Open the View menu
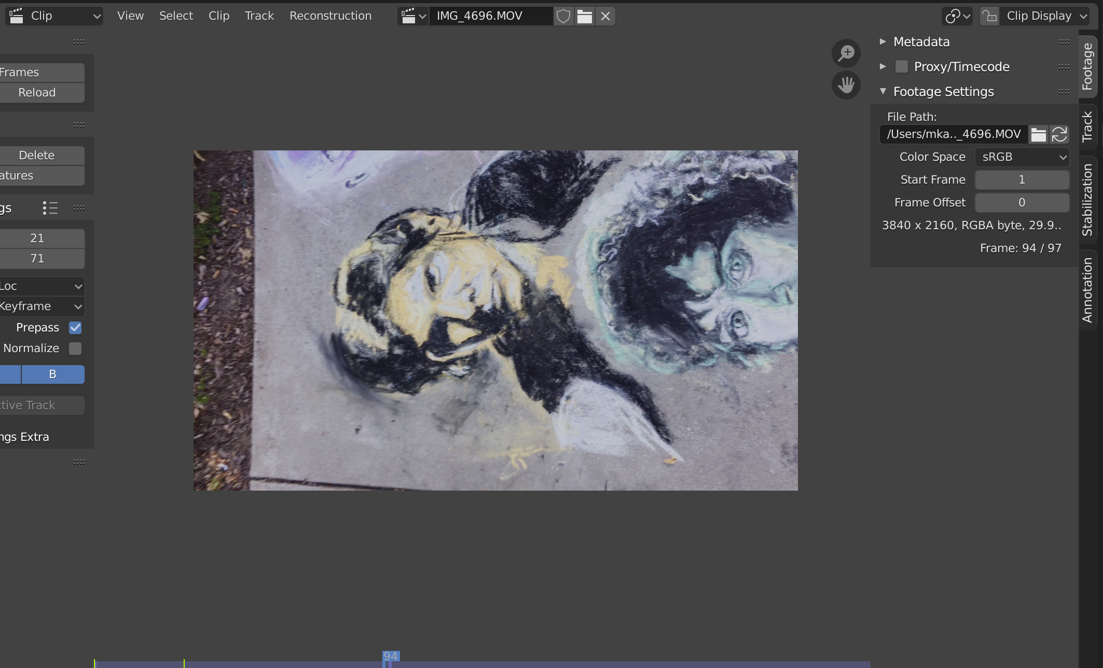 point(130,16)
